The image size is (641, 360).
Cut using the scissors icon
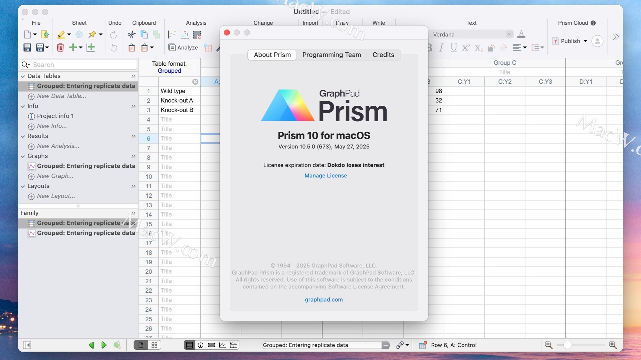click(x=132, y=34)
